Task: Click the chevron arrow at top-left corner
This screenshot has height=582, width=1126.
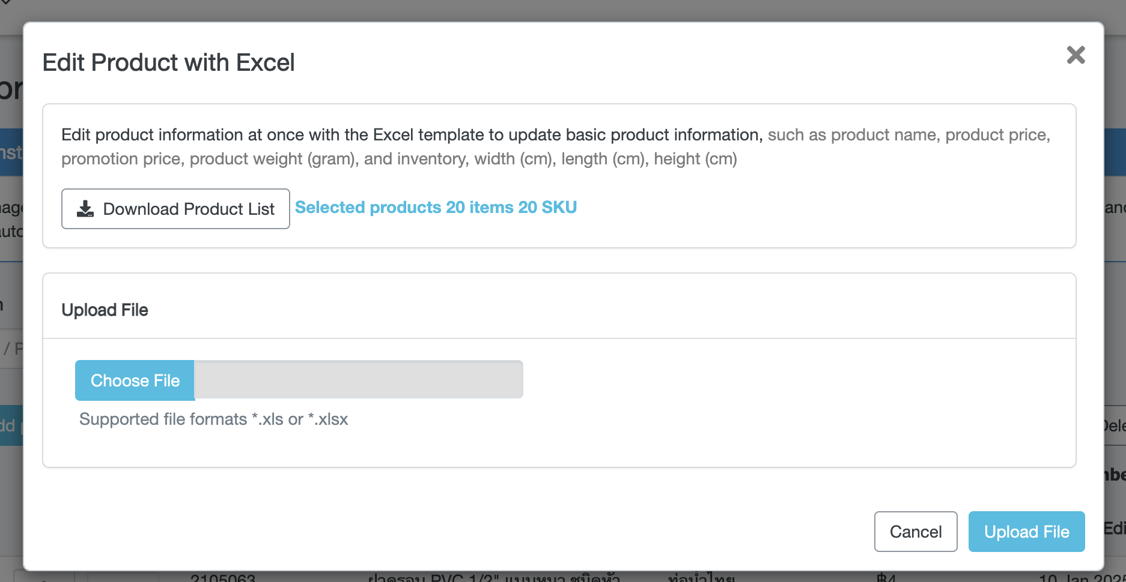Action: [x=5, y=2]
